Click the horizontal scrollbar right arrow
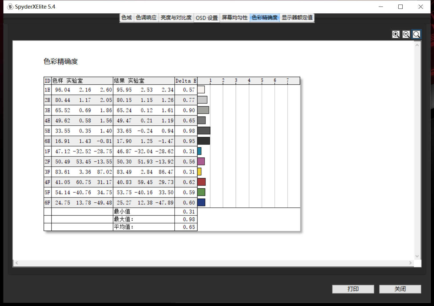Screen dimensions: 434x306 pyautogui.click(x=410, y=263)
